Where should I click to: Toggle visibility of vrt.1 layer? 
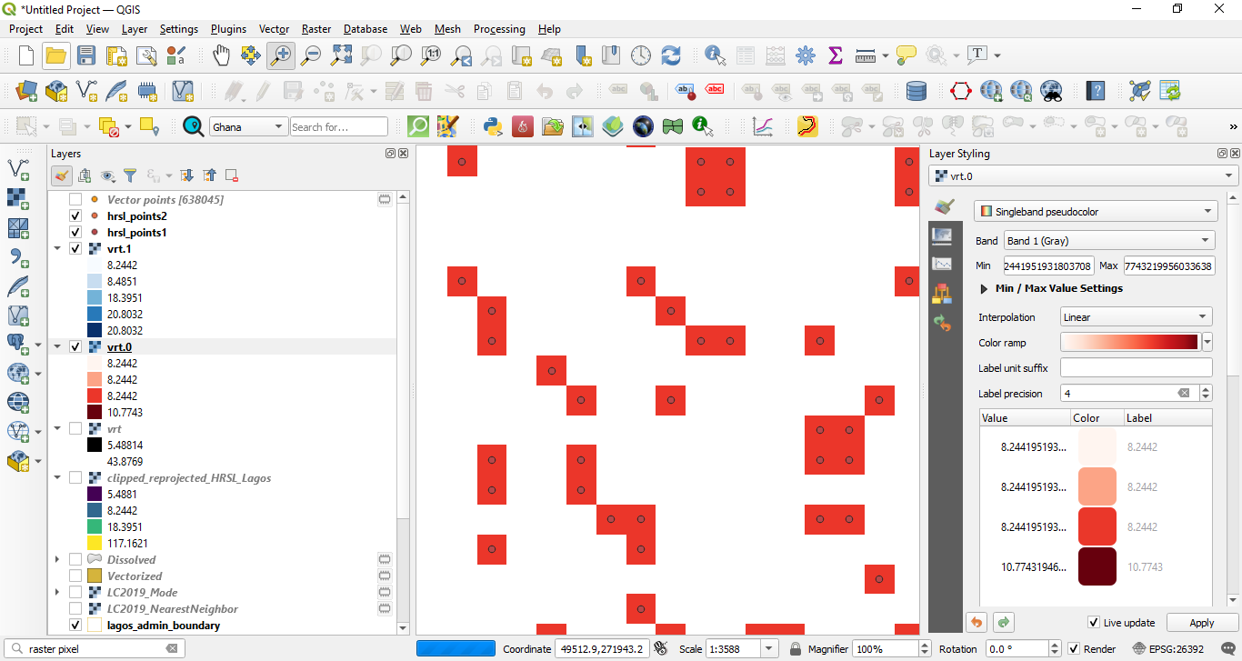pos(75,249)
